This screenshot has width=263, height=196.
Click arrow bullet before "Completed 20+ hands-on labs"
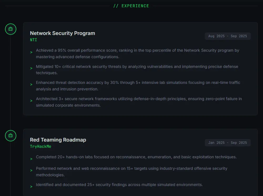coord(31,159)
